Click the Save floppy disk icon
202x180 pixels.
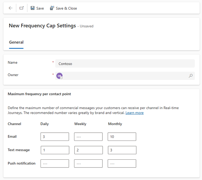(x=32, y=8)
